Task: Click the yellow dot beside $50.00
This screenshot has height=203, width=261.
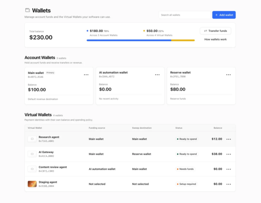Action: 144,31
